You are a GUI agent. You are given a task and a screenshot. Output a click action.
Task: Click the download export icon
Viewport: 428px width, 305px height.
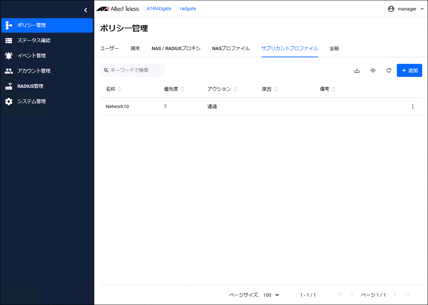(357, 70)
